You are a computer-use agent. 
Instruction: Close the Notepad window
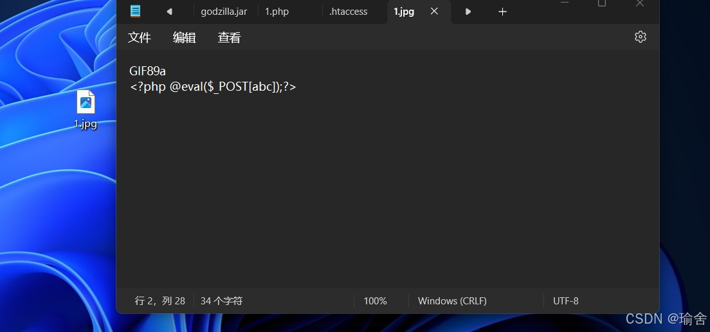(x=639, y=3)
